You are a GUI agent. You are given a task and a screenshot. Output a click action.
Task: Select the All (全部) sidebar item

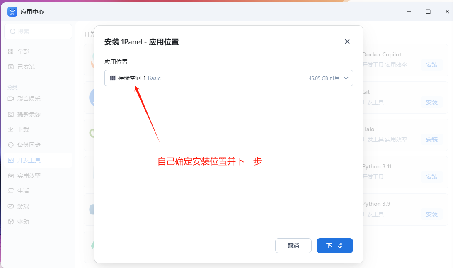tap(38, 51)
